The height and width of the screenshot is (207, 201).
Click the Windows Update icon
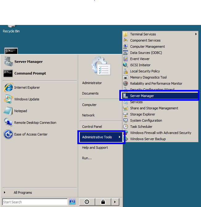click(8, 99)
